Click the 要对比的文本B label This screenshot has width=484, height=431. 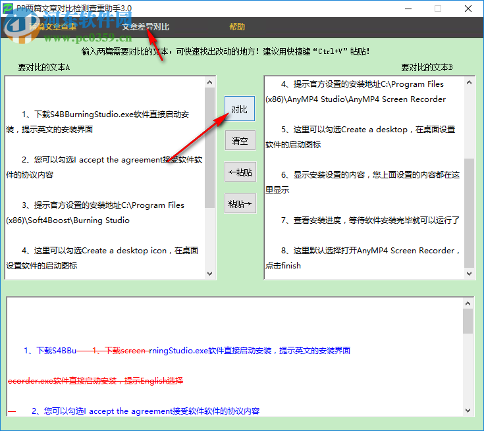point(427,67)
